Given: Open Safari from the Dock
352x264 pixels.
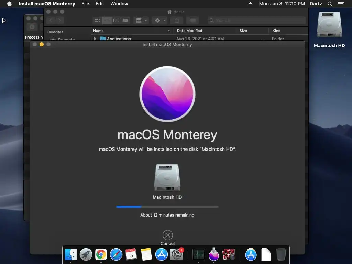Looking at the screenshot, I should (x=116, y=255).
